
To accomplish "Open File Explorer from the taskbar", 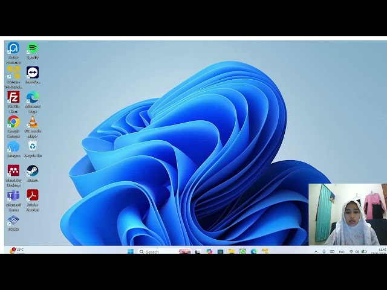I will point(231,251).
